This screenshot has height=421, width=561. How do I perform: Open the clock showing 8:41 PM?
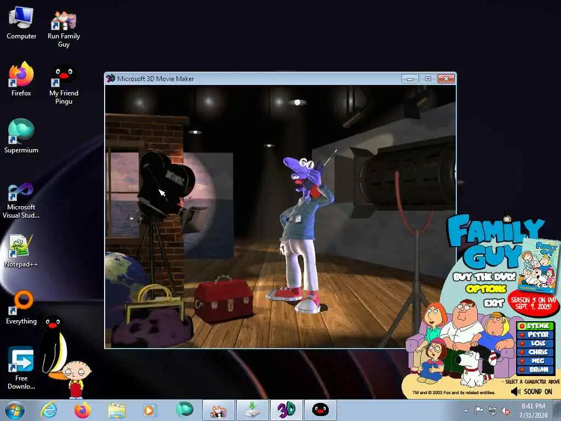(533, 410)
